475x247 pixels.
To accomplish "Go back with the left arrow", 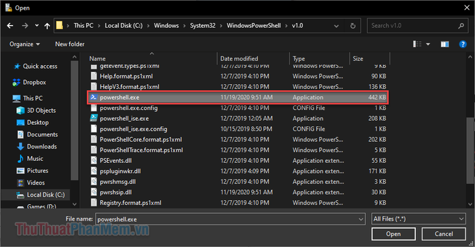I will [10, 26].
